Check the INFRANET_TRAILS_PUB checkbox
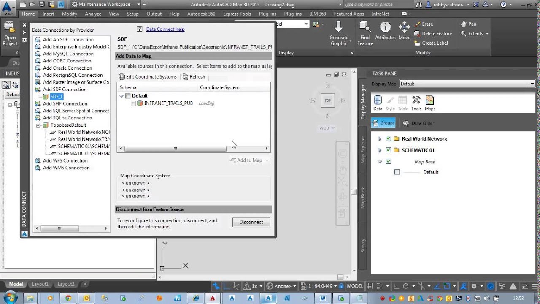The width and height of the screenshot is (540, 304). point(133,103)
